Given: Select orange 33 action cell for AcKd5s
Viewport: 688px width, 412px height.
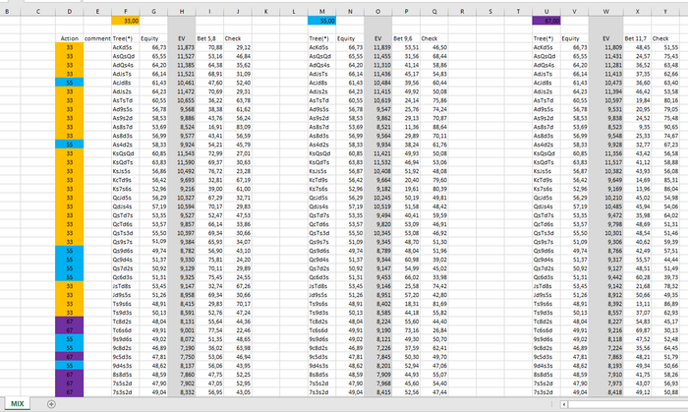Looking at the screenshot, I should point(70,47).
